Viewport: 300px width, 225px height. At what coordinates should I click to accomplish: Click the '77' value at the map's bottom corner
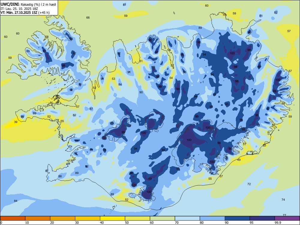point(284,215)
